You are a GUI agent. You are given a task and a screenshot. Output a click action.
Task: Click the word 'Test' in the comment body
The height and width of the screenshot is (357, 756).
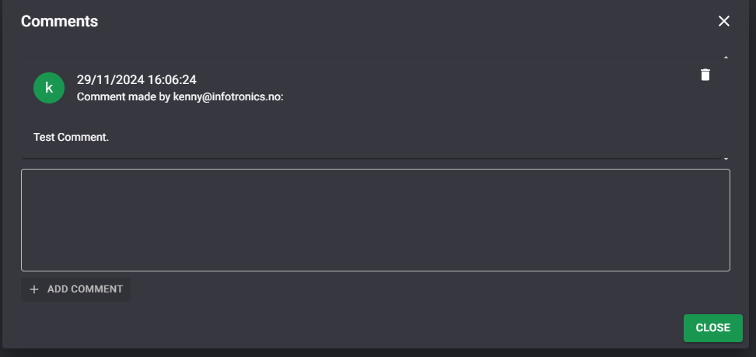pos(44,137)
